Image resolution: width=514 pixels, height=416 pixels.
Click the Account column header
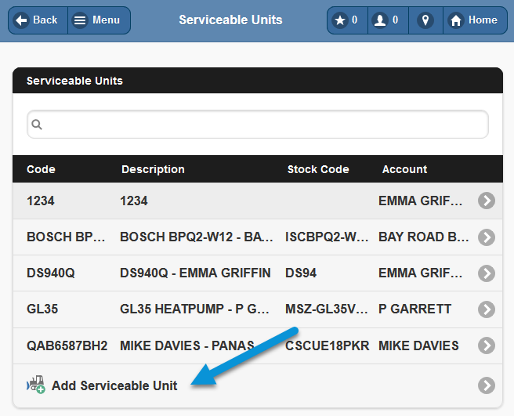pyautogui.click(x=404, y=169)
